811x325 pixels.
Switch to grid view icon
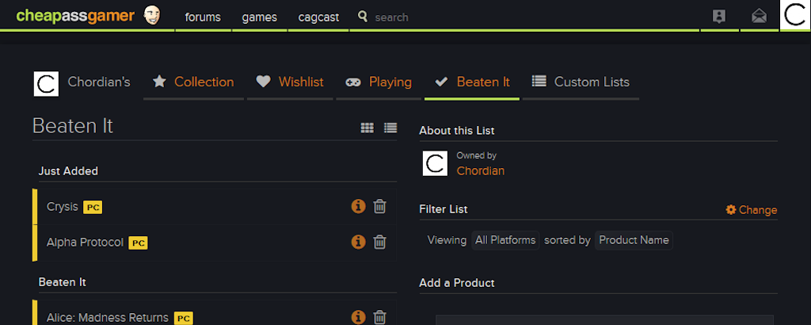click(x=367, y=128)
